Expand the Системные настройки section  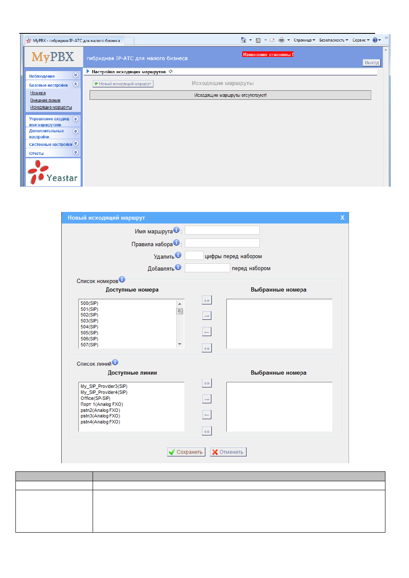[75, 143]
